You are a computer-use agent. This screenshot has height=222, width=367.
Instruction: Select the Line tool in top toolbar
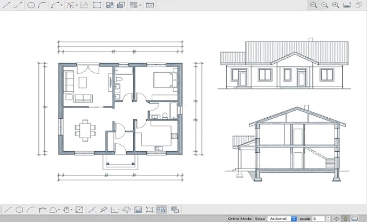point(6,5)
